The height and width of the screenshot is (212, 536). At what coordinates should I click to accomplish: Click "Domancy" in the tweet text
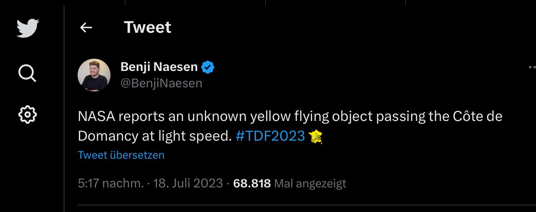click(x=108, y=136)
